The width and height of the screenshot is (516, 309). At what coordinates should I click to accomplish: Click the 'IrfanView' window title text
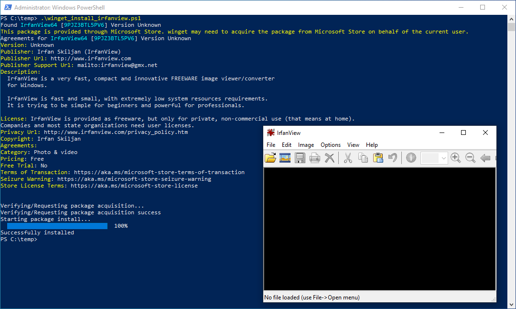pos(289,133)
